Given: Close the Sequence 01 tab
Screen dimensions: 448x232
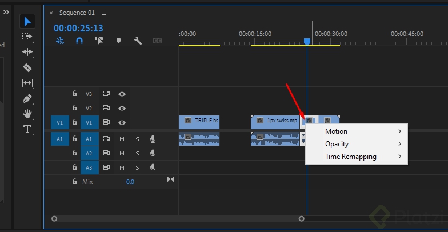Looking at the screenshot, I should pos(51,13).
